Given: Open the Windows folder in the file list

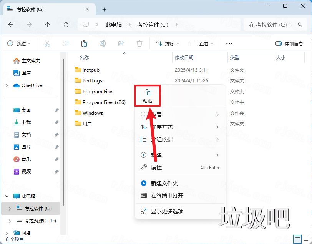Looking at the screenshot, I should click(92, 113).
